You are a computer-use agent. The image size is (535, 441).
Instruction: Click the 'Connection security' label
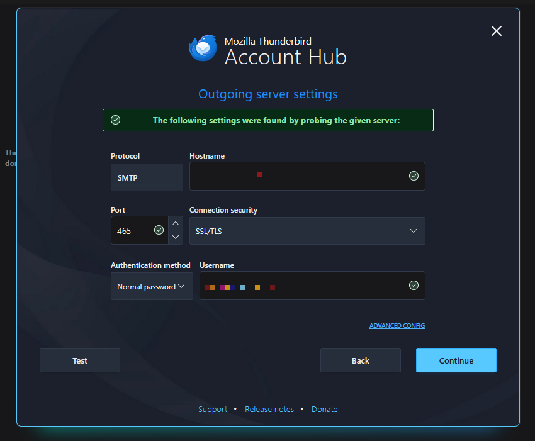(x=223, y=210)
